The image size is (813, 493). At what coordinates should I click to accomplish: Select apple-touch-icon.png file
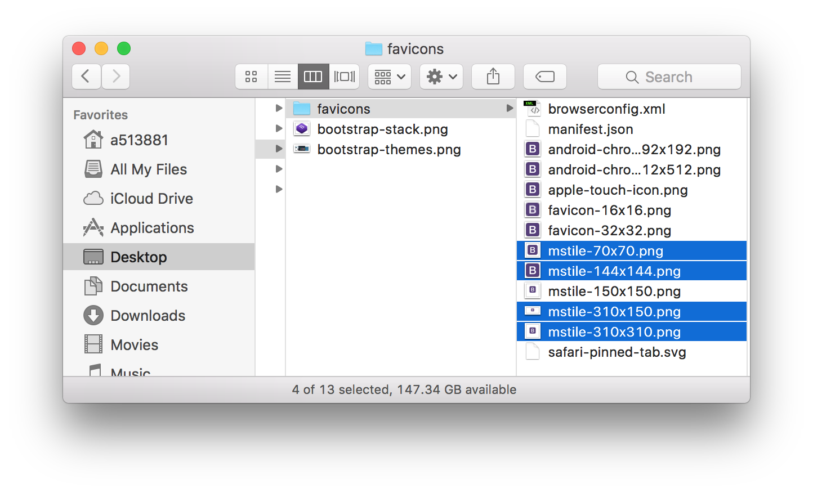632,190
